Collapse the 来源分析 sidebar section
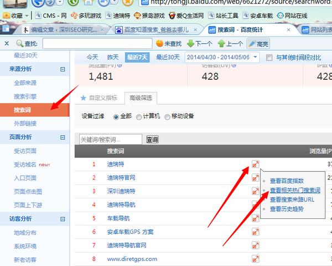 tap(63, 69)
